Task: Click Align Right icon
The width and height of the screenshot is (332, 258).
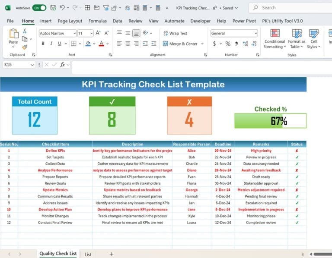Action: tap(136, 44)
